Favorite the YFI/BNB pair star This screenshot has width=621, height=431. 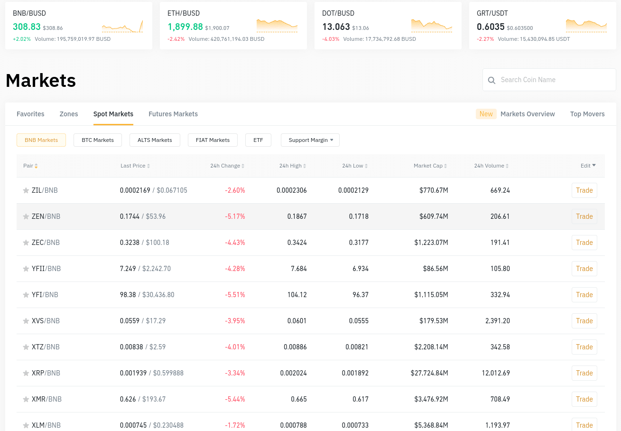tap(26, 295)
